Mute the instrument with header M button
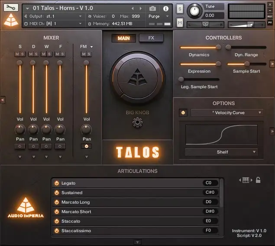The height and width of the screenshot is (246, 275). [180, 22]
